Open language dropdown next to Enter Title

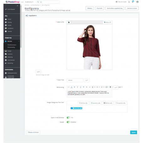[x=87, y=80]
